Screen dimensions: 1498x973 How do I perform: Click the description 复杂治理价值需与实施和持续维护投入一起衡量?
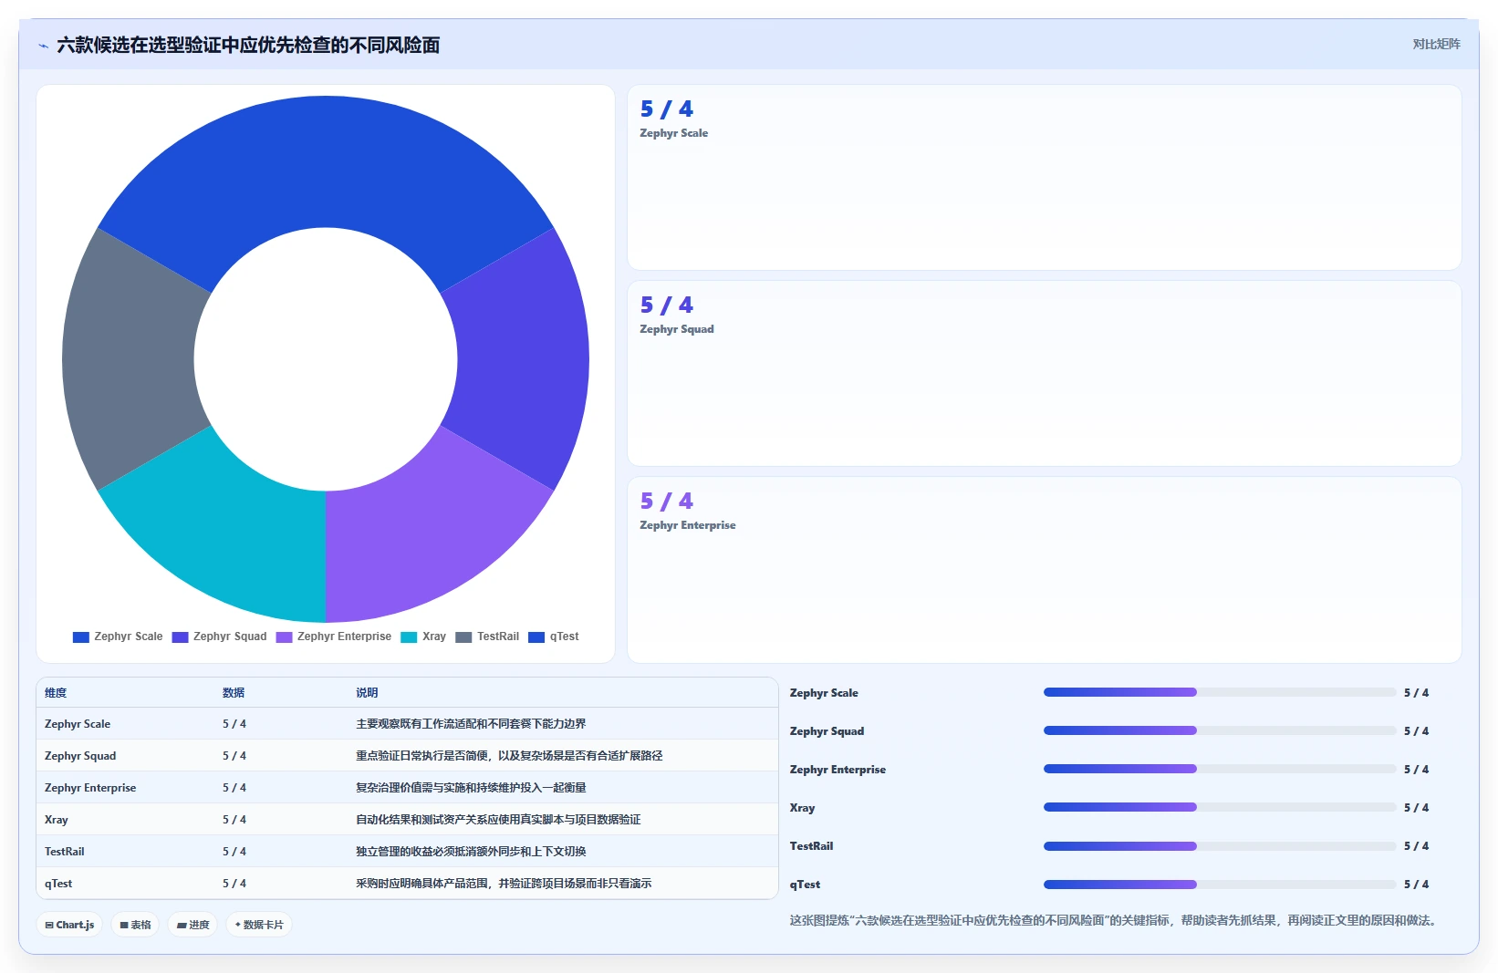point(471,788)
